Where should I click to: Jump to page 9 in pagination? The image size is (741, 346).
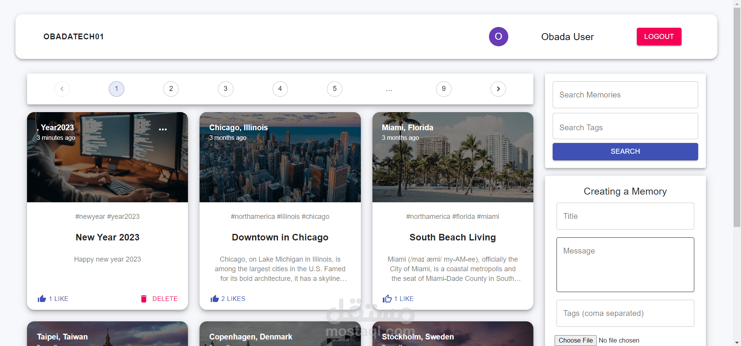click(x=444, y=89)
